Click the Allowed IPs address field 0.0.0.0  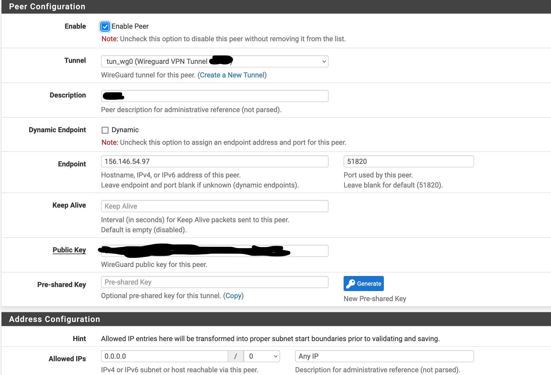pos(164,356)
